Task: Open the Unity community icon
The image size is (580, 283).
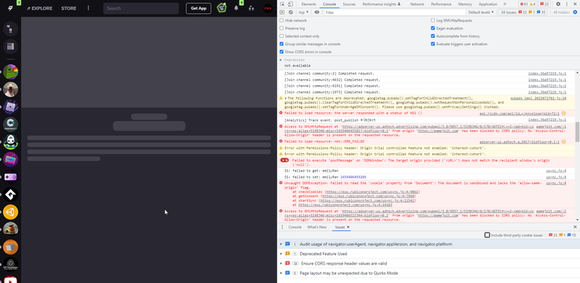Action: tap(10, 212)
